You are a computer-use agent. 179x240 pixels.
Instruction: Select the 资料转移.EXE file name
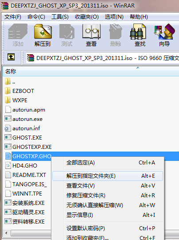coord(28,222)
